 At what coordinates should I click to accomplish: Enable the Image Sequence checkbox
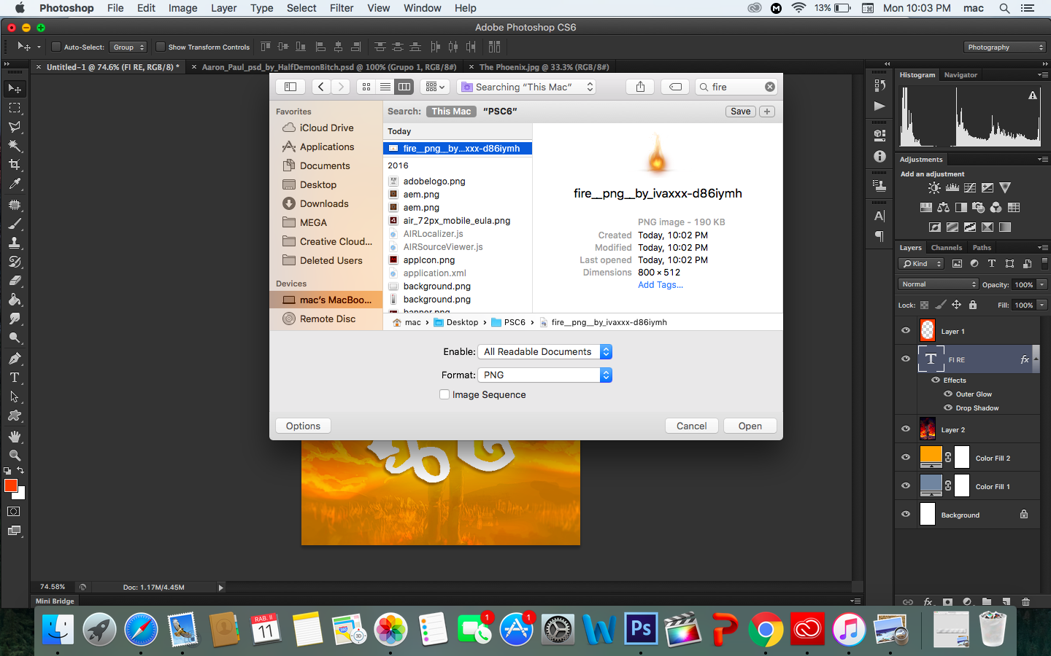[x=444, y=394]
